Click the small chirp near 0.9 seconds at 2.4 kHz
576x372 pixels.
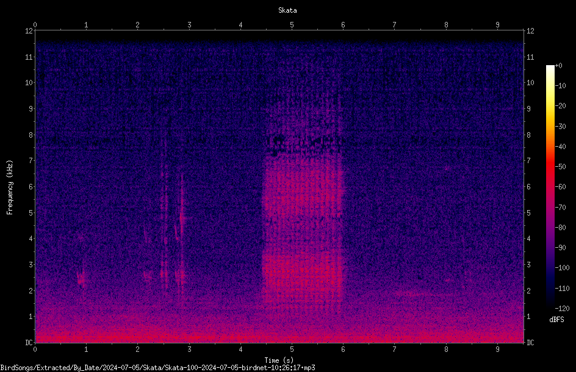(81, 278)
